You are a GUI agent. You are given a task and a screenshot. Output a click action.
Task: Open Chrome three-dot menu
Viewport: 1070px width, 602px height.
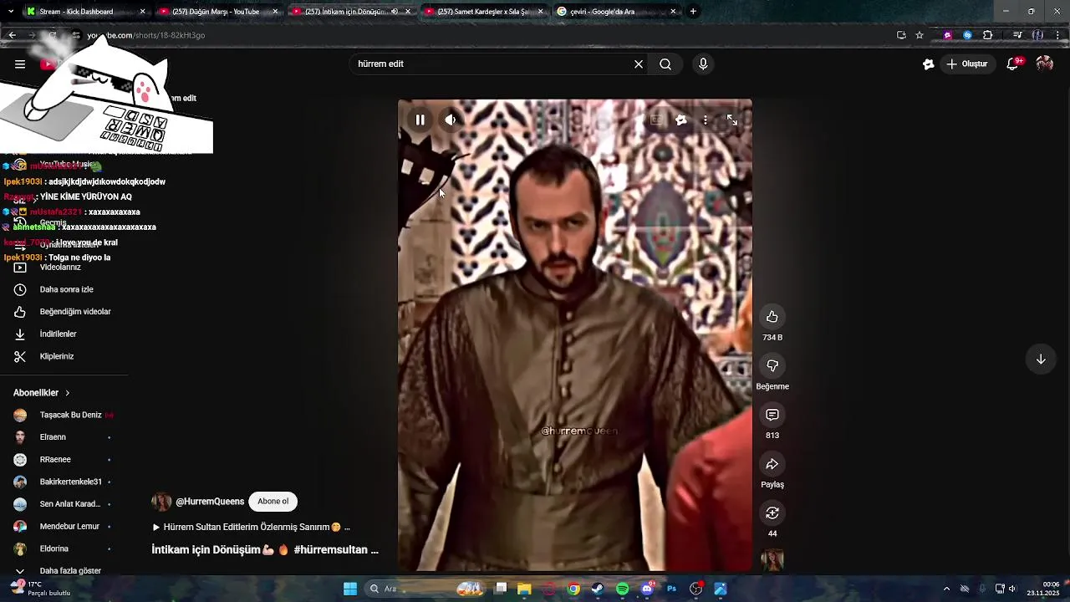click(x=1058, y=35)
